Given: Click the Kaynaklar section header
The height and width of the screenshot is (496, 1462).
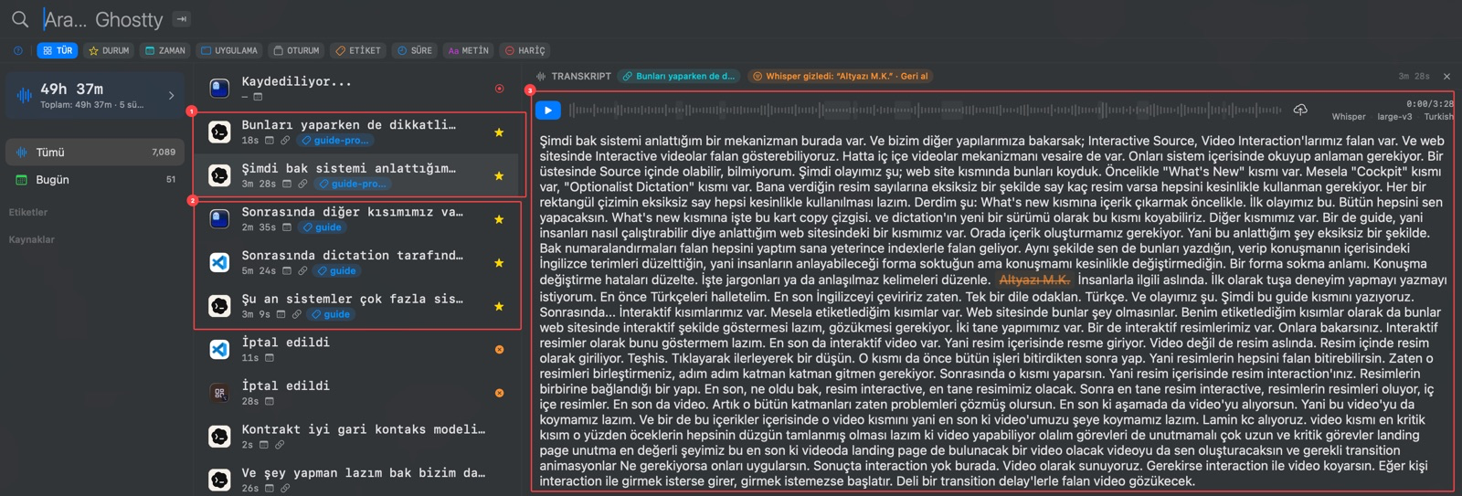Looking at the screenshot, I should tap(32, 239).
